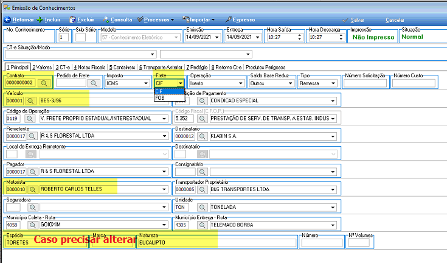Click Pagador lookup magnifier icon
The image size is (447, 263).
pos(32,172)
